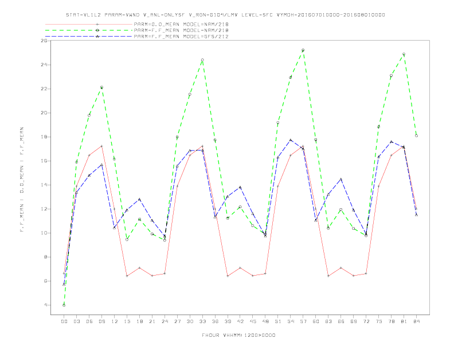
Task: Click x-axis tick label 45
Action: tap(253, 321)
